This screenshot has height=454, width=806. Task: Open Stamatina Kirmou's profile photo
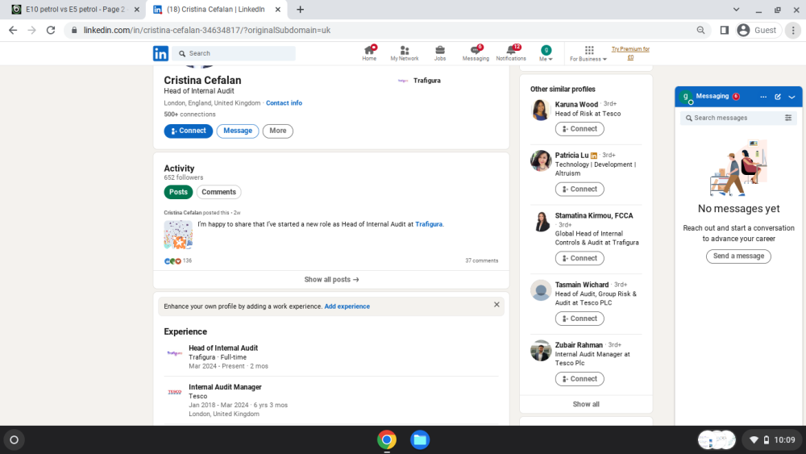point(541,222)
